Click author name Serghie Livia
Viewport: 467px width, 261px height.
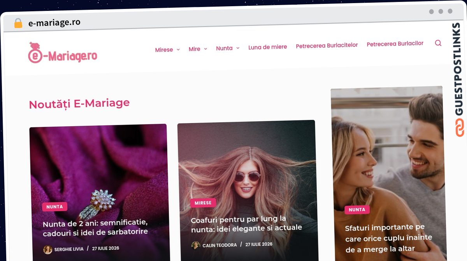point(69,249)
